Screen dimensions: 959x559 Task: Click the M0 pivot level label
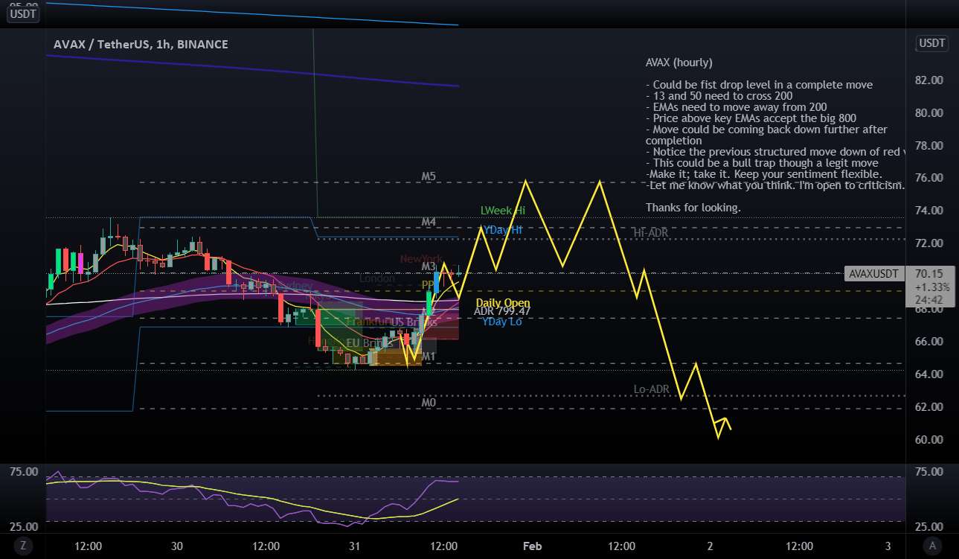point(428,403)
